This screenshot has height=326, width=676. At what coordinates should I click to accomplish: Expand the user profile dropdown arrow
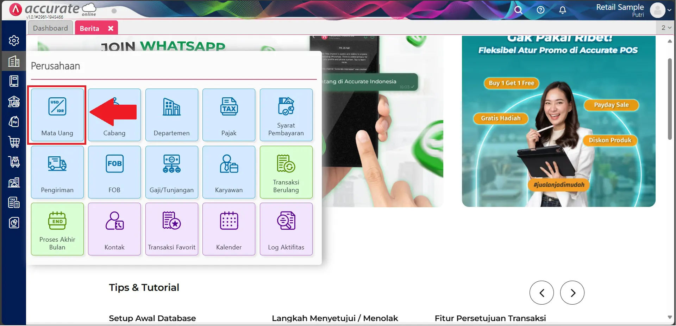click(x=669, y=10)
